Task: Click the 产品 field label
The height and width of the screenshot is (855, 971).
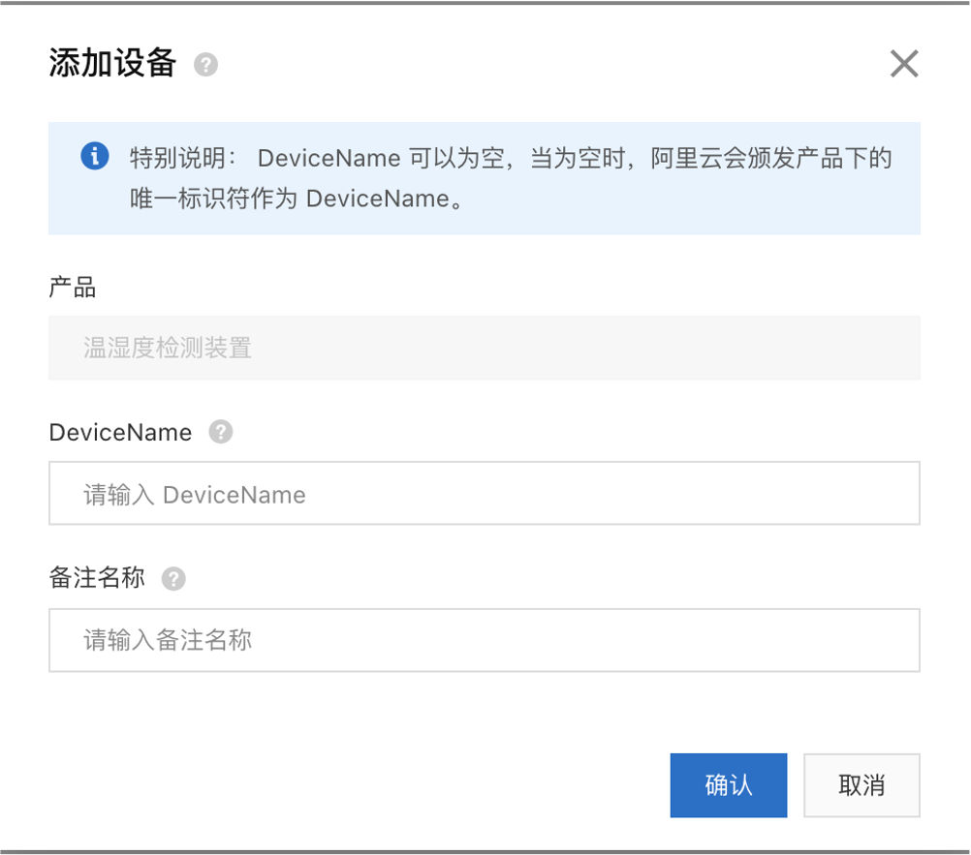Action: click(73, 287)
